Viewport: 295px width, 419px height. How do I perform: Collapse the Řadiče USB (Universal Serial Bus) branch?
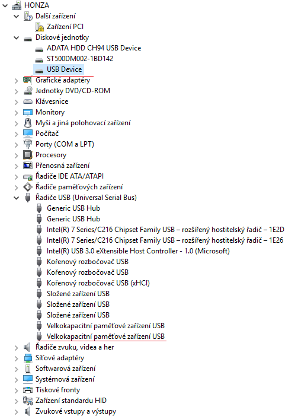pyautogui.click(x=17, y=198)
